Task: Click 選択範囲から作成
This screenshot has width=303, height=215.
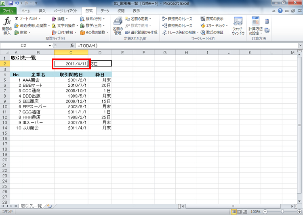Action: pos(141,32)
